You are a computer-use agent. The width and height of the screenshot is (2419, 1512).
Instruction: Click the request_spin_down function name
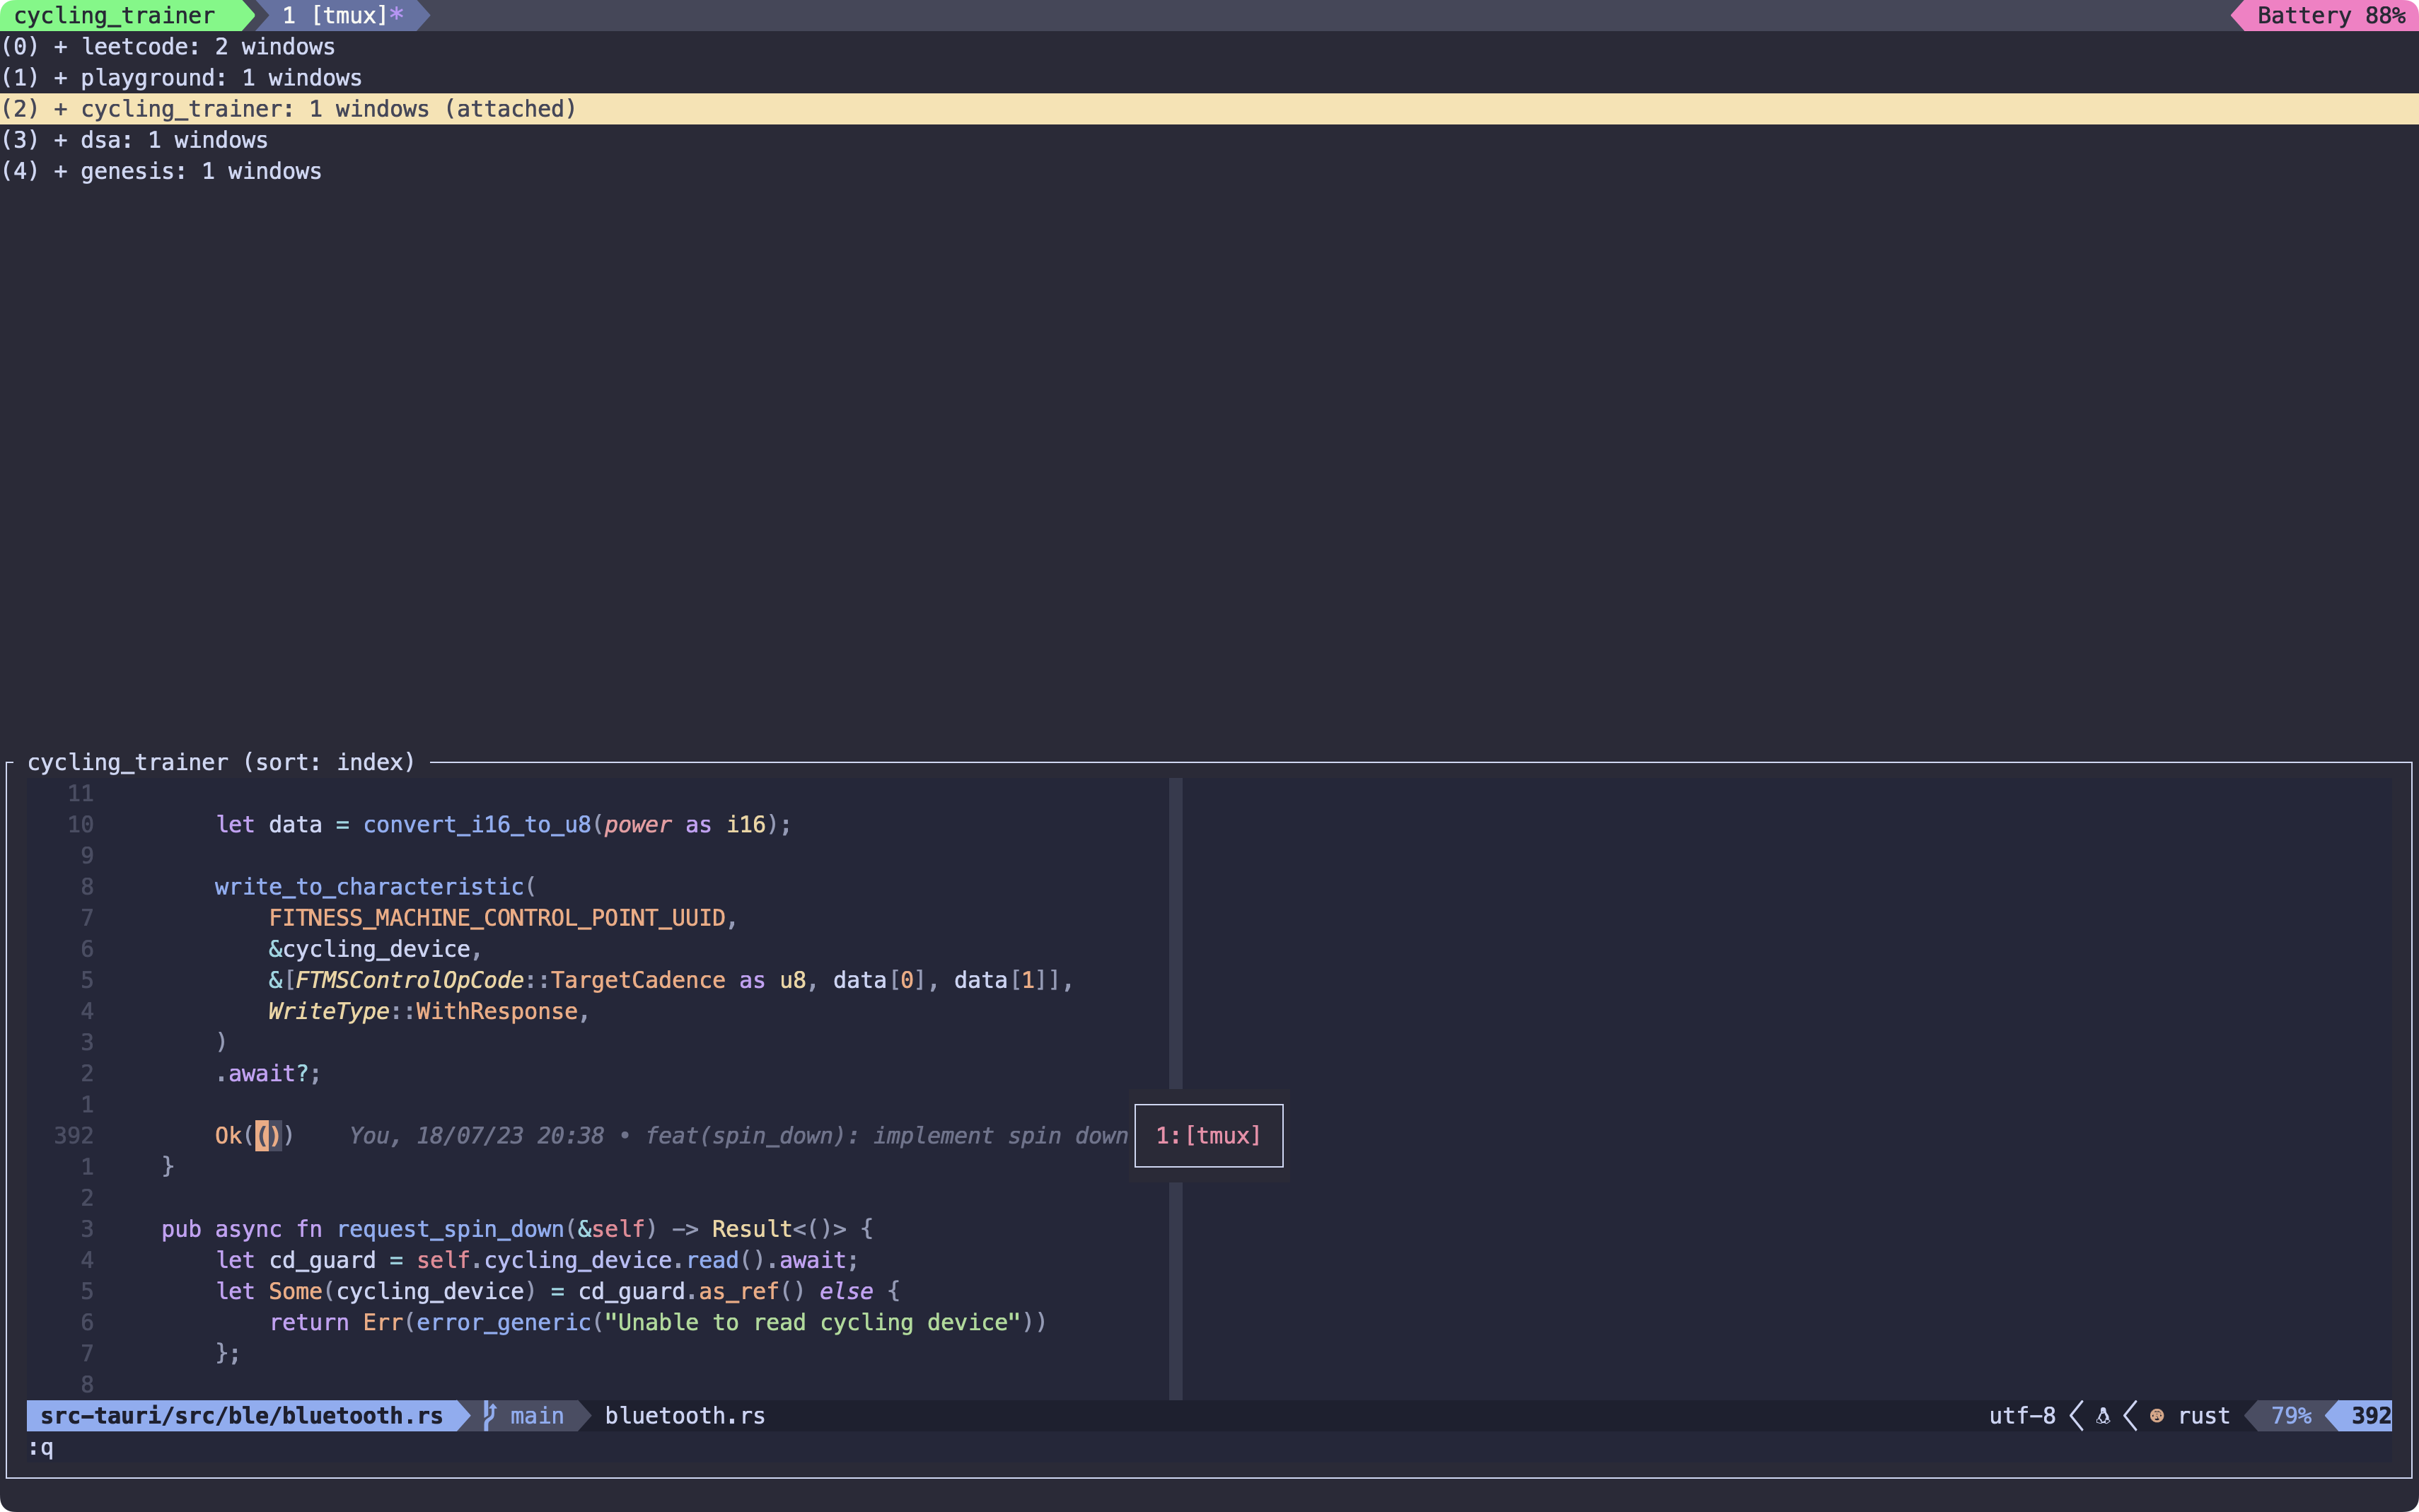click(450, 1228)
